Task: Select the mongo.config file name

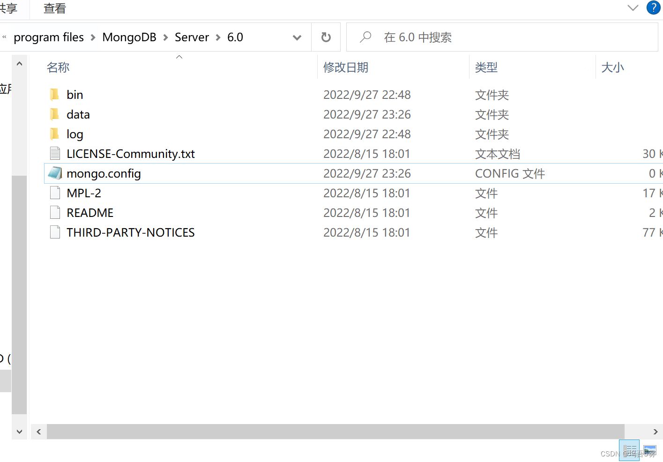Action: click(x=104, y=174)
